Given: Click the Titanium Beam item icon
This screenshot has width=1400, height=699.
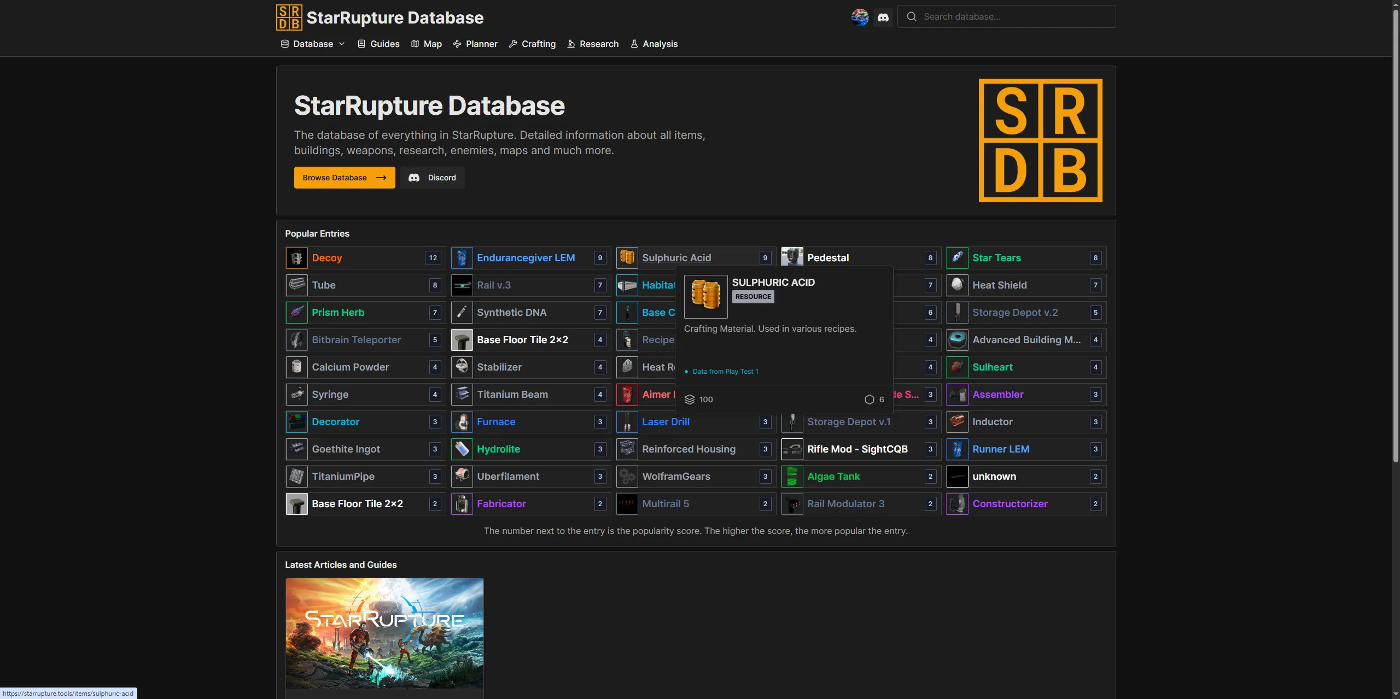Looking at the screenshot, I should 462,395.
